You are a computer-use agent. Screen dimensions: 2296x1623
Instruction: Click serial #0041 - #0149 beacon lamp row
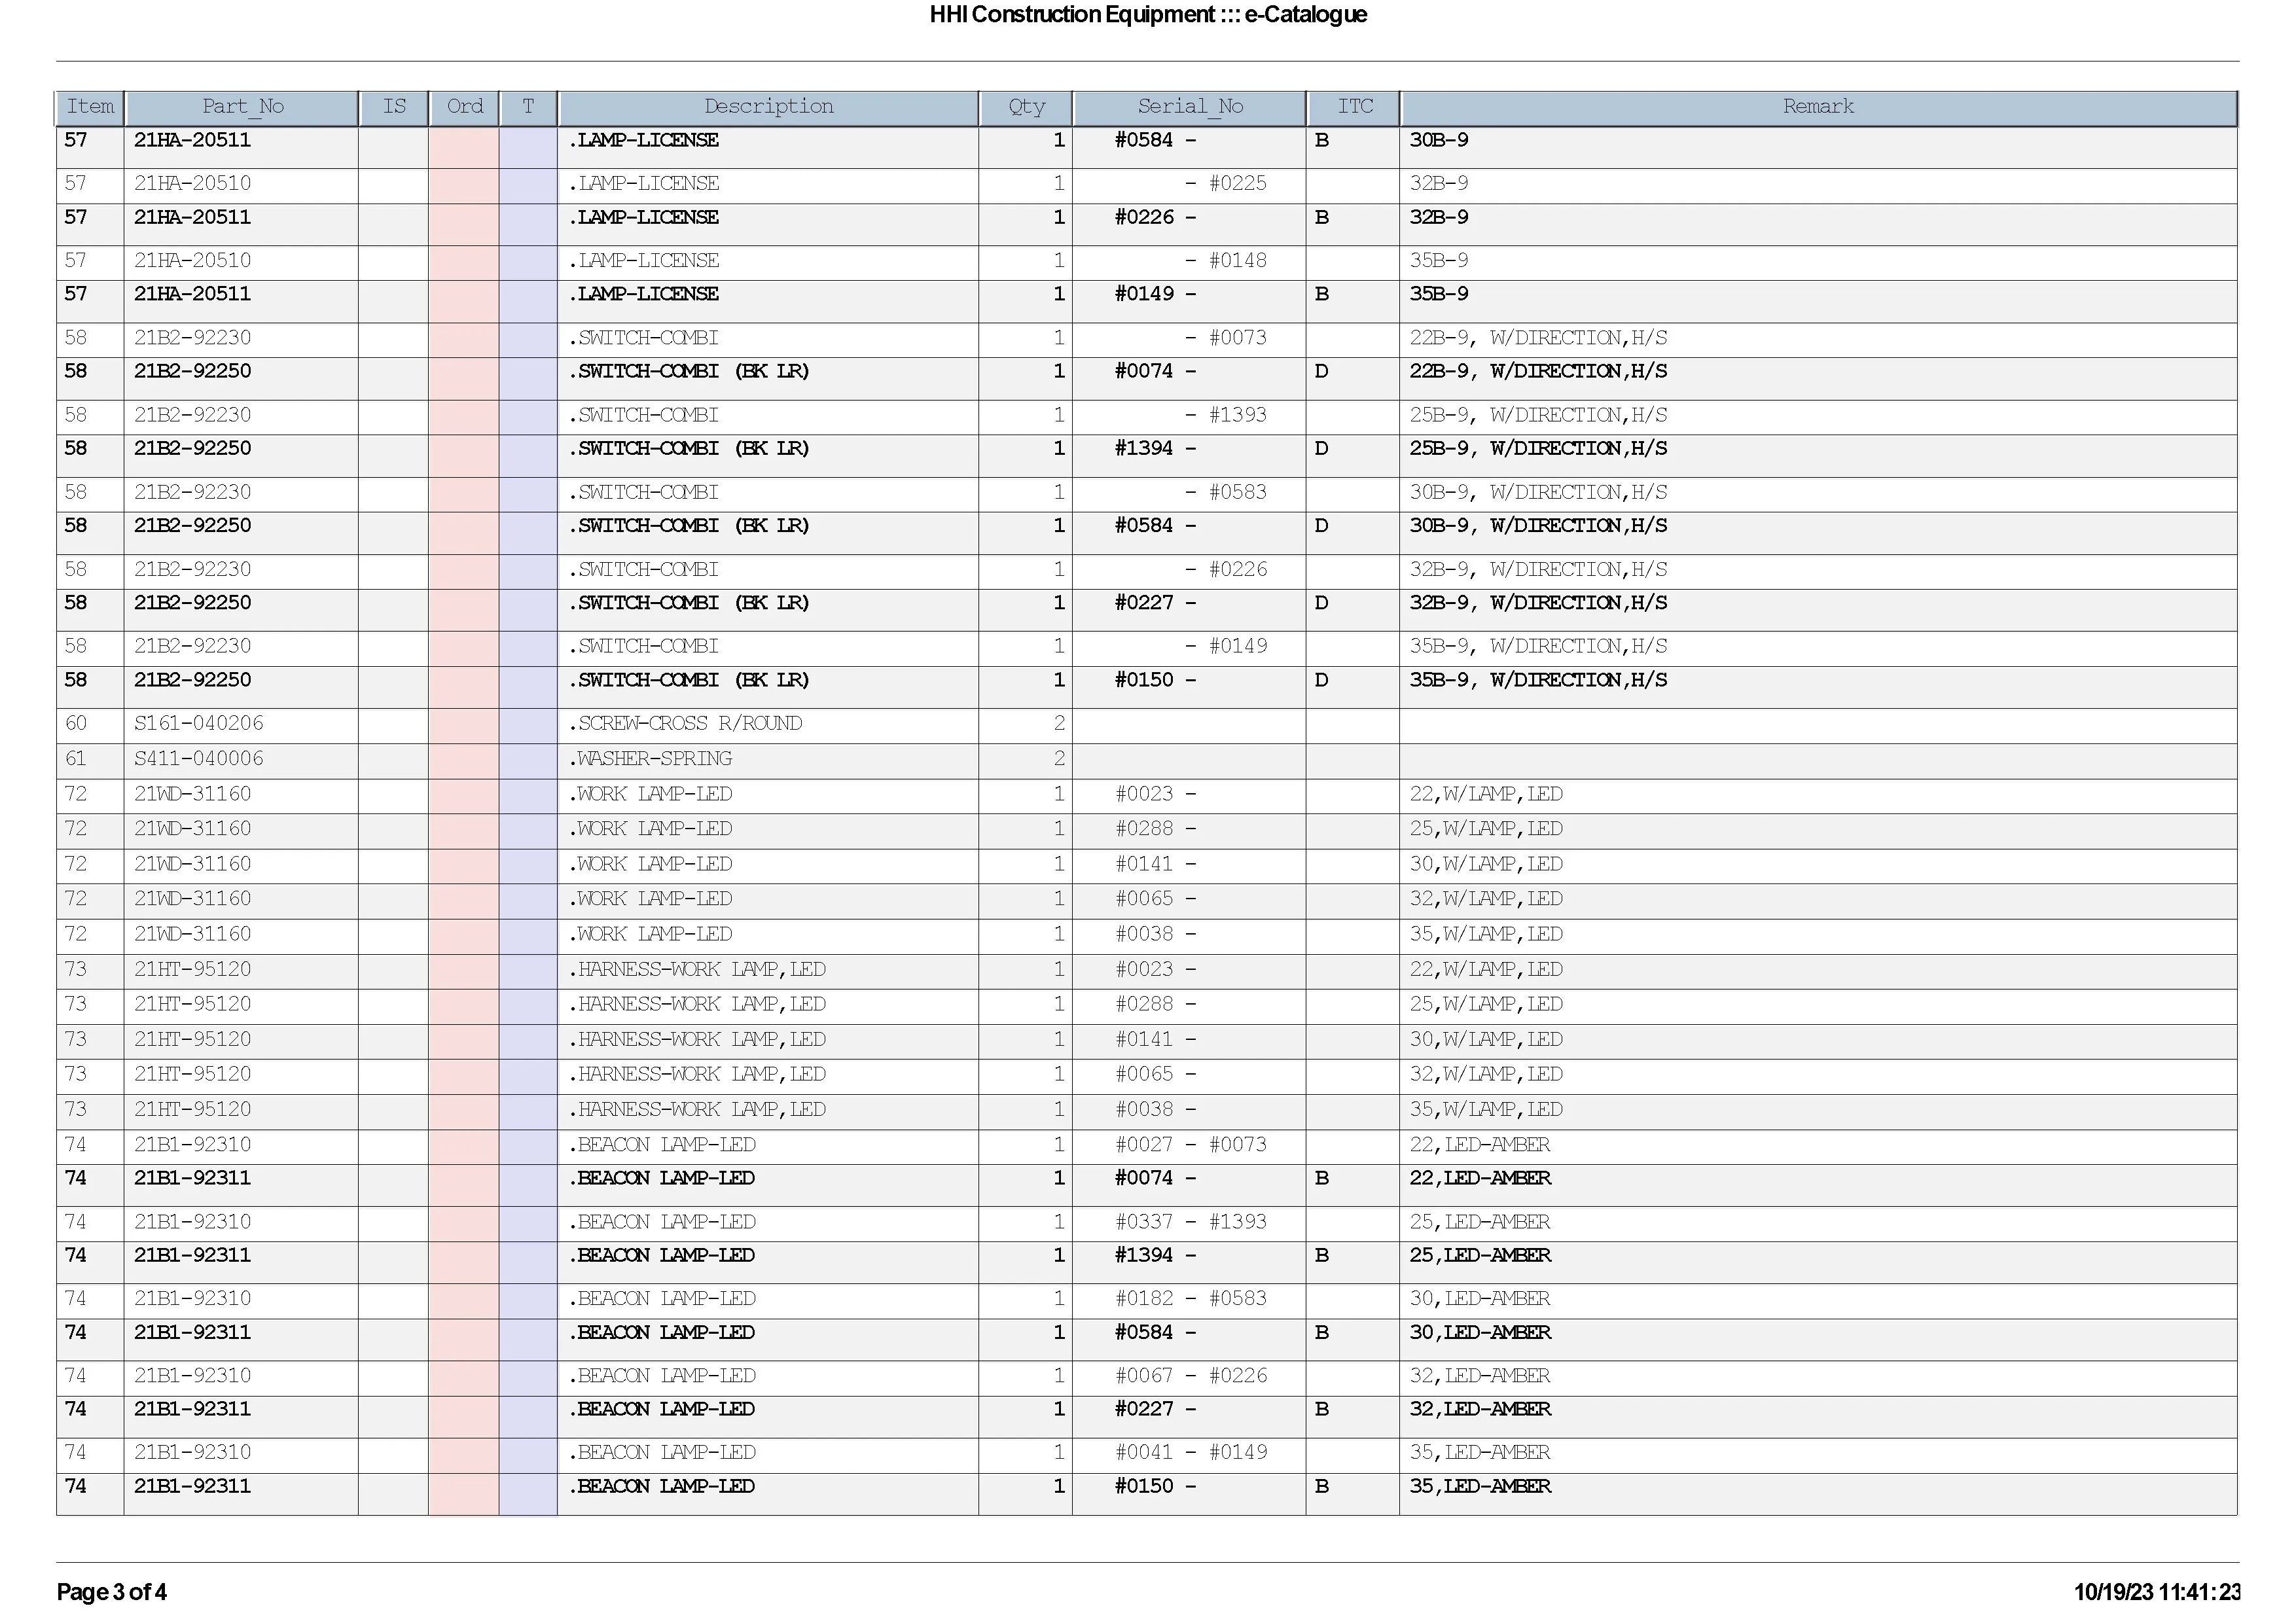pos(1190,1453)
